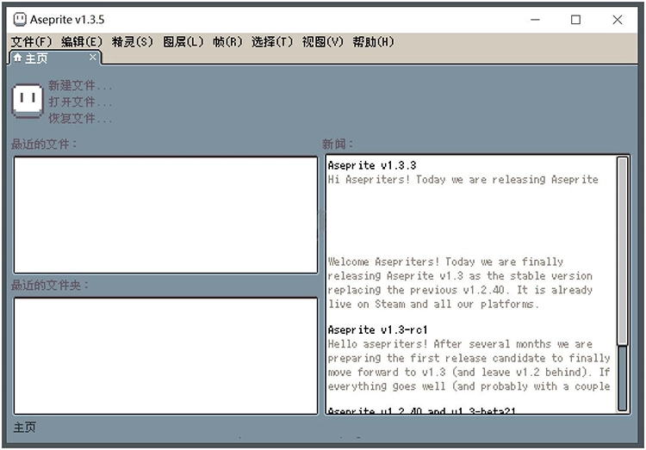
Task: Open the 文件(F) menu
Action: point(31,41)
